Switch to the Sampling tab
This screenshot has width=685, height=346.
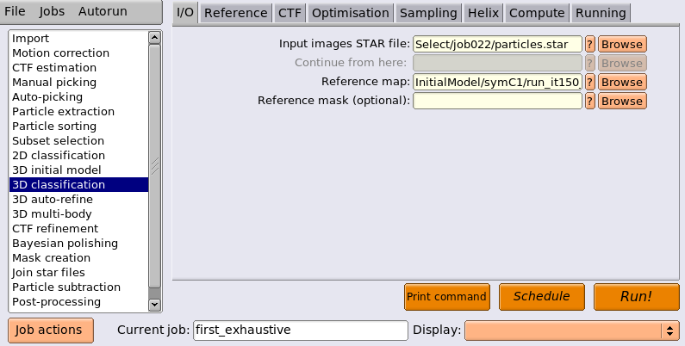[428, 13]
